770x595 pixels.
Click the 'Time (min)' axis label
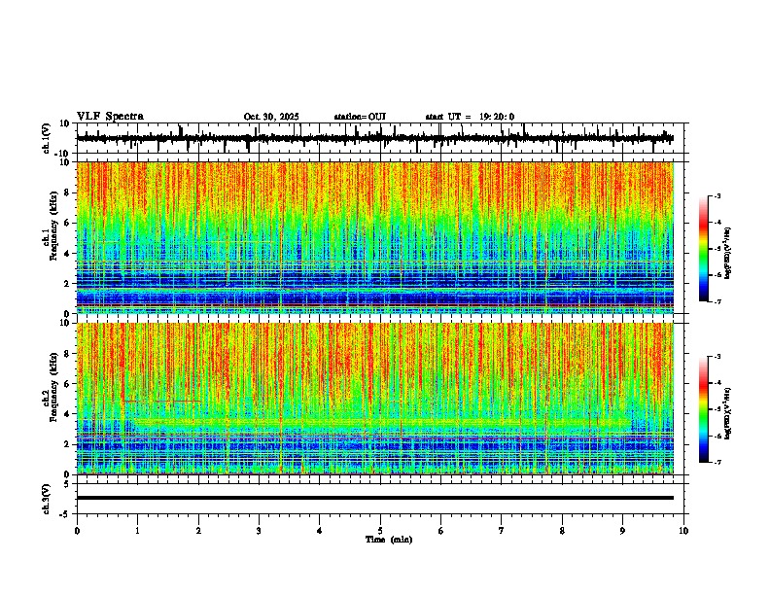(x=389, y=540)
